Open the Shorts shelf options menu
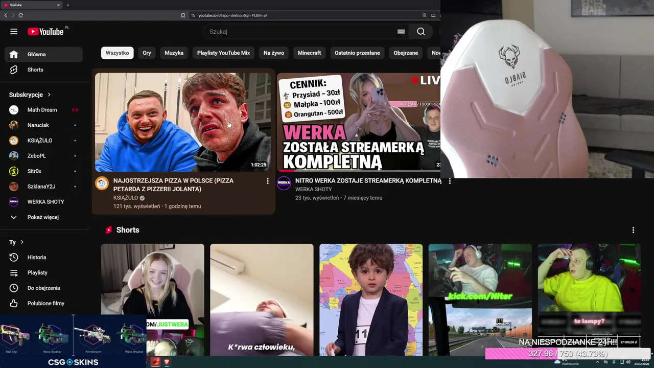The height and width of the screenshot is (368, 654). pos(633,230)
